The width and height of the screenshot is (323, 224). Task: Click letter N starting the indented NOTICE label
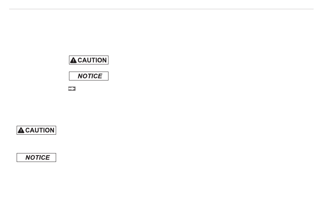(x=80, y=76)
